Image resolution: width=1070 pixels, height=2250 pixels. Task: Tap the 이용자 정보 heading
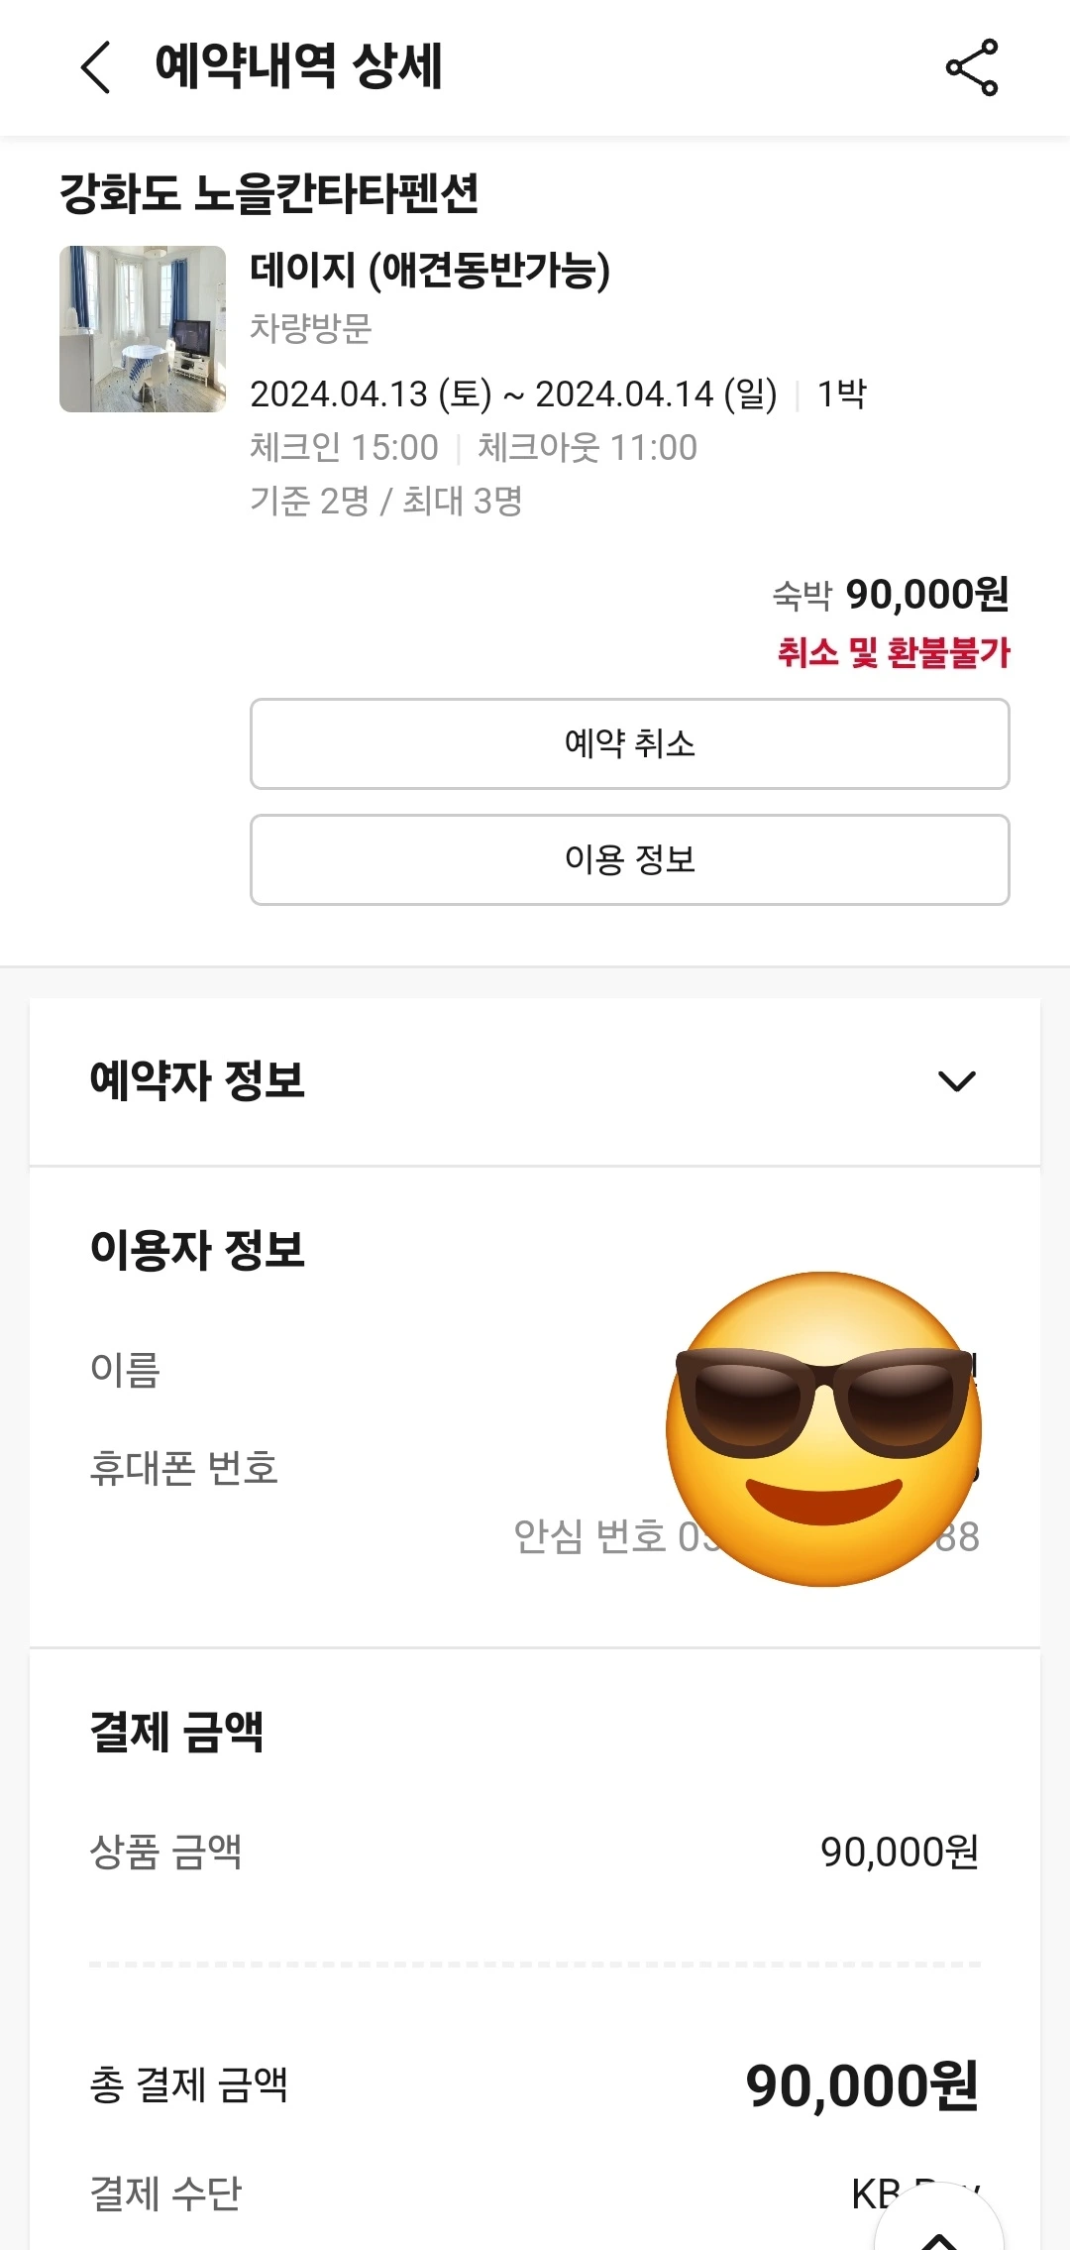click(x=197, y=1249)
